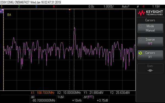Image resolution: width=165 pixels, height=103 pixels.
Task: Click the 1.19V trigger level value
Action: pyautogui.click(x=156, y=7)
